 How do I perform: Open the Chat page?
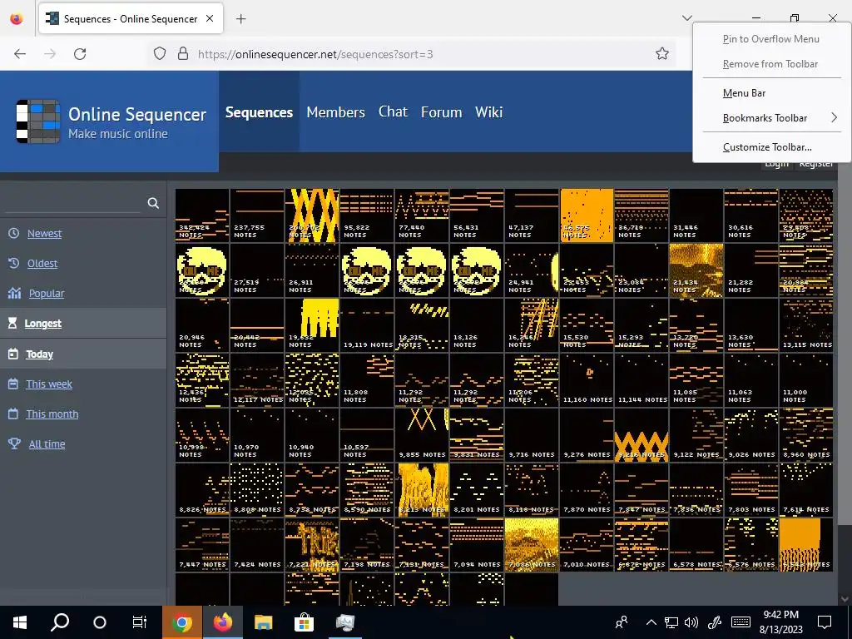click(393, 112)
